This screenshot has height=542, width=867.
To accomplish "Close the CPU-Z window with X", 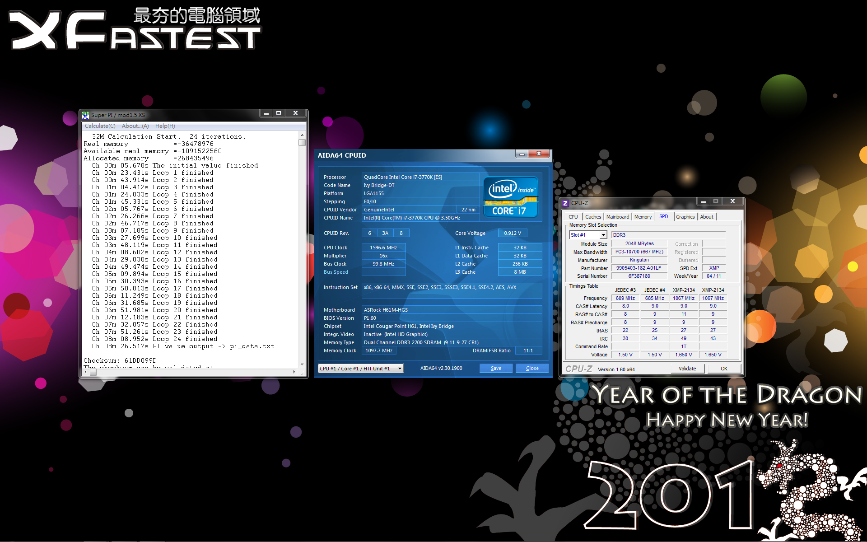I will click(x=732, y=201).
